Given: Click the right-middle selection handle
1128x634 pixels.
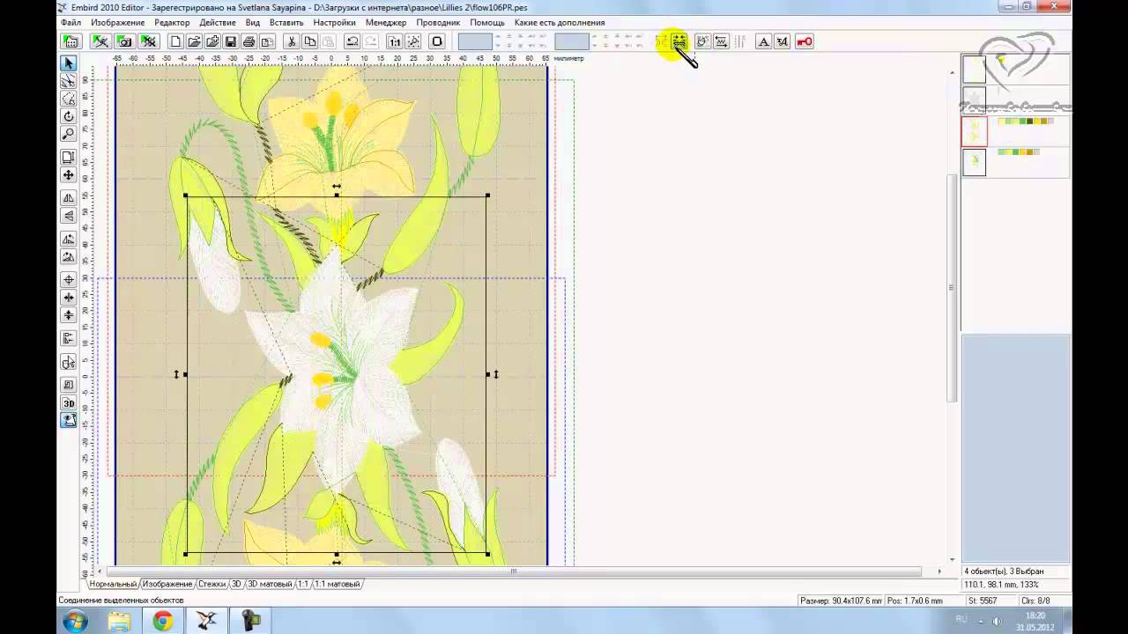Looking at the screenshot, I should pos(488,374).
